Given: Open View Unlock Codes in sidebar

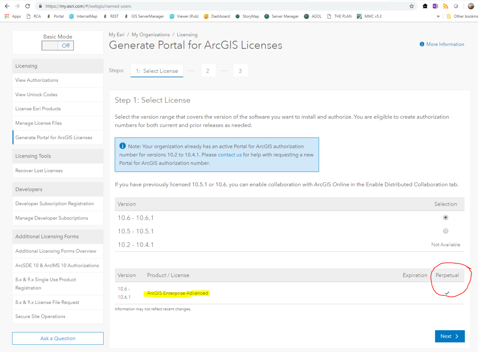Looking at the screenshot, I should coord(58,95).
